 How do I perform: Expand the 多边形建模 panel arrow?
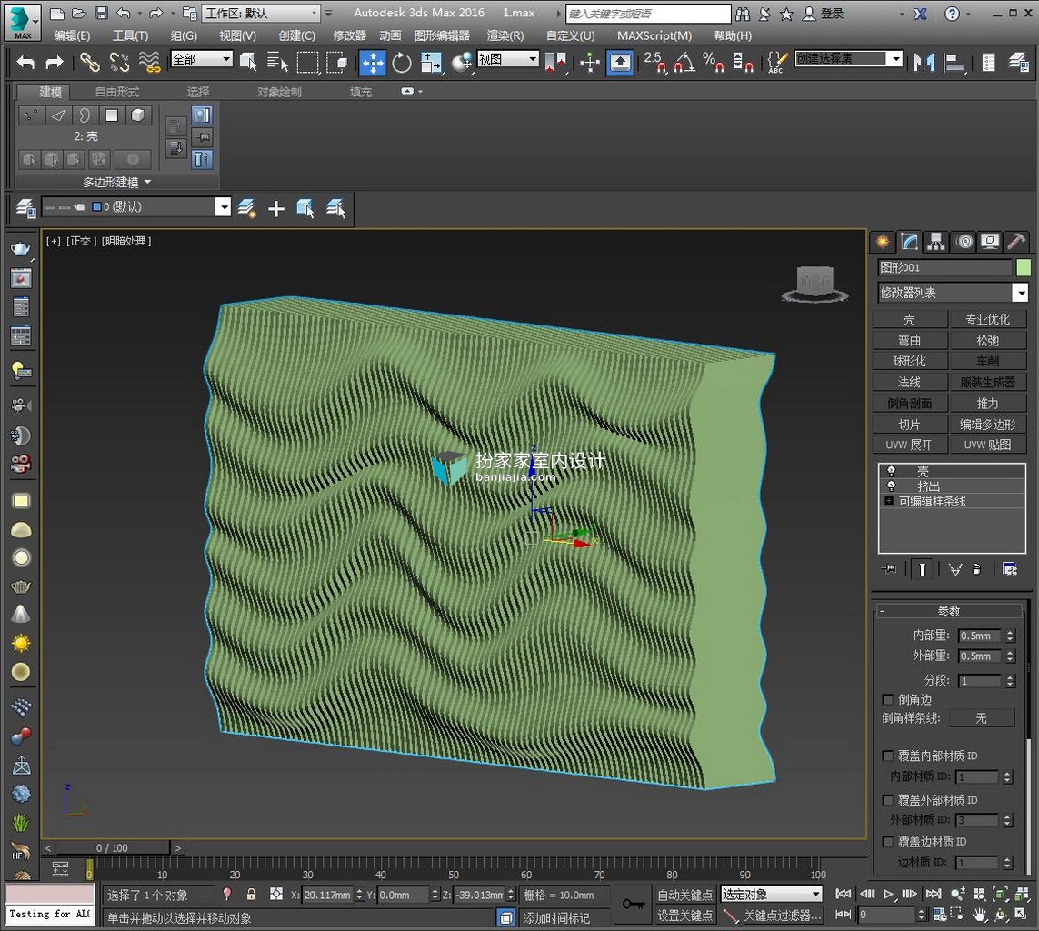[x=148, y=182]
